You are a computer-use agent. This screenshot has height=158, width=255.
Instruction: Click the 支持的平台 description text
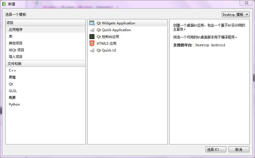[x=199, y=45]
